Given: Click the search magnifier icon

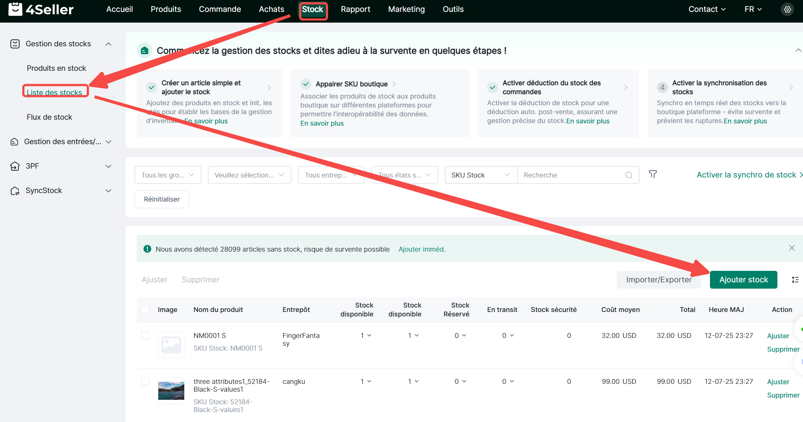Looking at the screenshot, I should (x=629, y=175).
